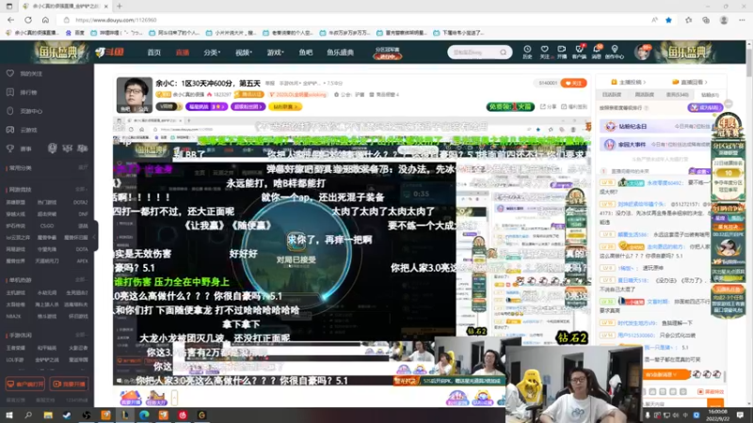Open CS:GO category in sidebar
The width and height of the screenshot is (753, 423).
(x=47, y=226)
